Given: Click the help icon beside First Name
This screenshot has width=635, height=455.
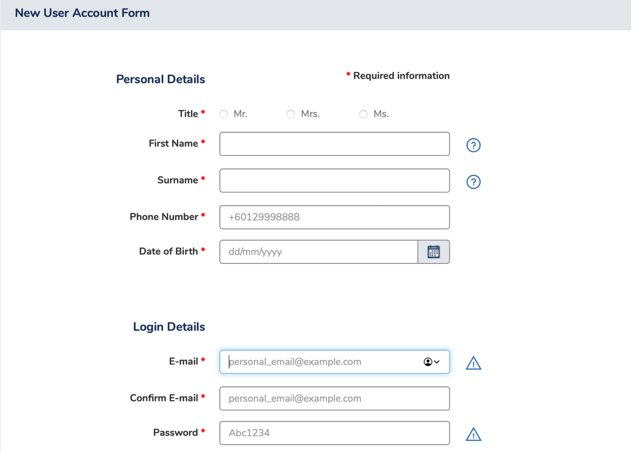Looking at the screenshot, I should point(473,145).
